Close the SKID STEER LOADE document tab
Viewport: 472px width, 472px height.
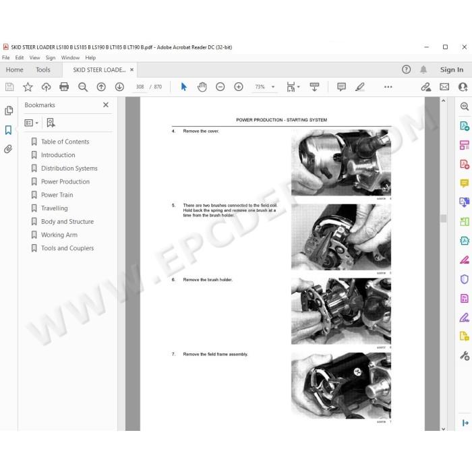point(132,69)
